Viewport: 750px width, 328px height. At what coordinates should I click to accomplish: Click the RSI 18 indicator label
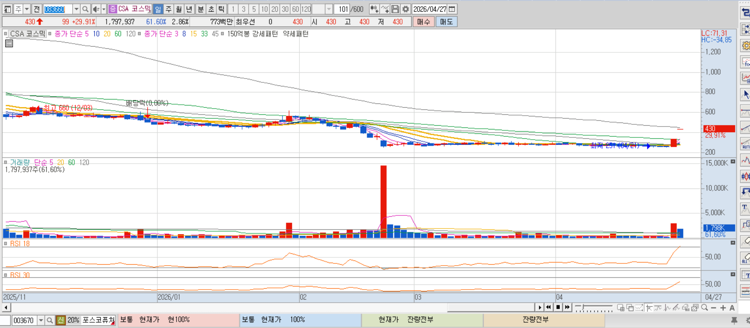coord(20,243)
